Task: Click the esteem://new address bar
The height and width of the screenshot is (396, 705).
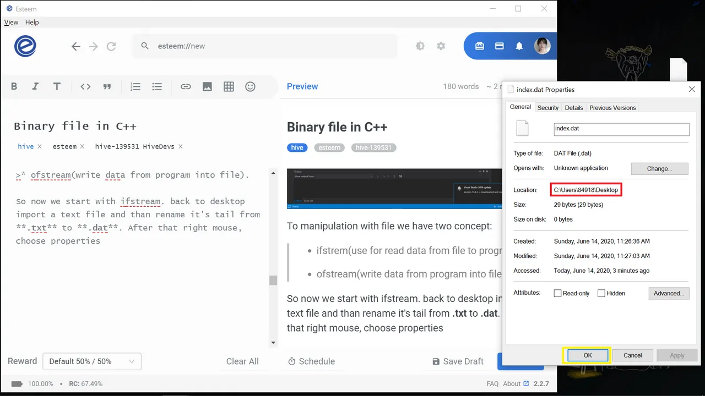Action: (264, 46)
